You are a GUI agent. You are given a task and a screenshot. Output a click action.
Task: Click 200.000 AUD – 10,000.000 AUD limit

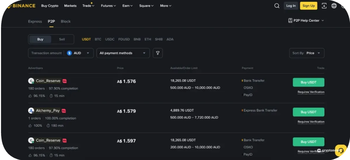click(195, 147)
